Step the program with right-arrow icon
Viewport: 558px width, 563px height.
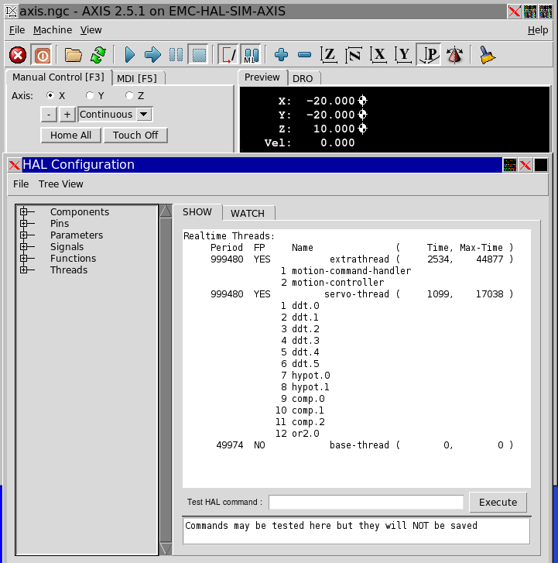click(x=152, y=55)
